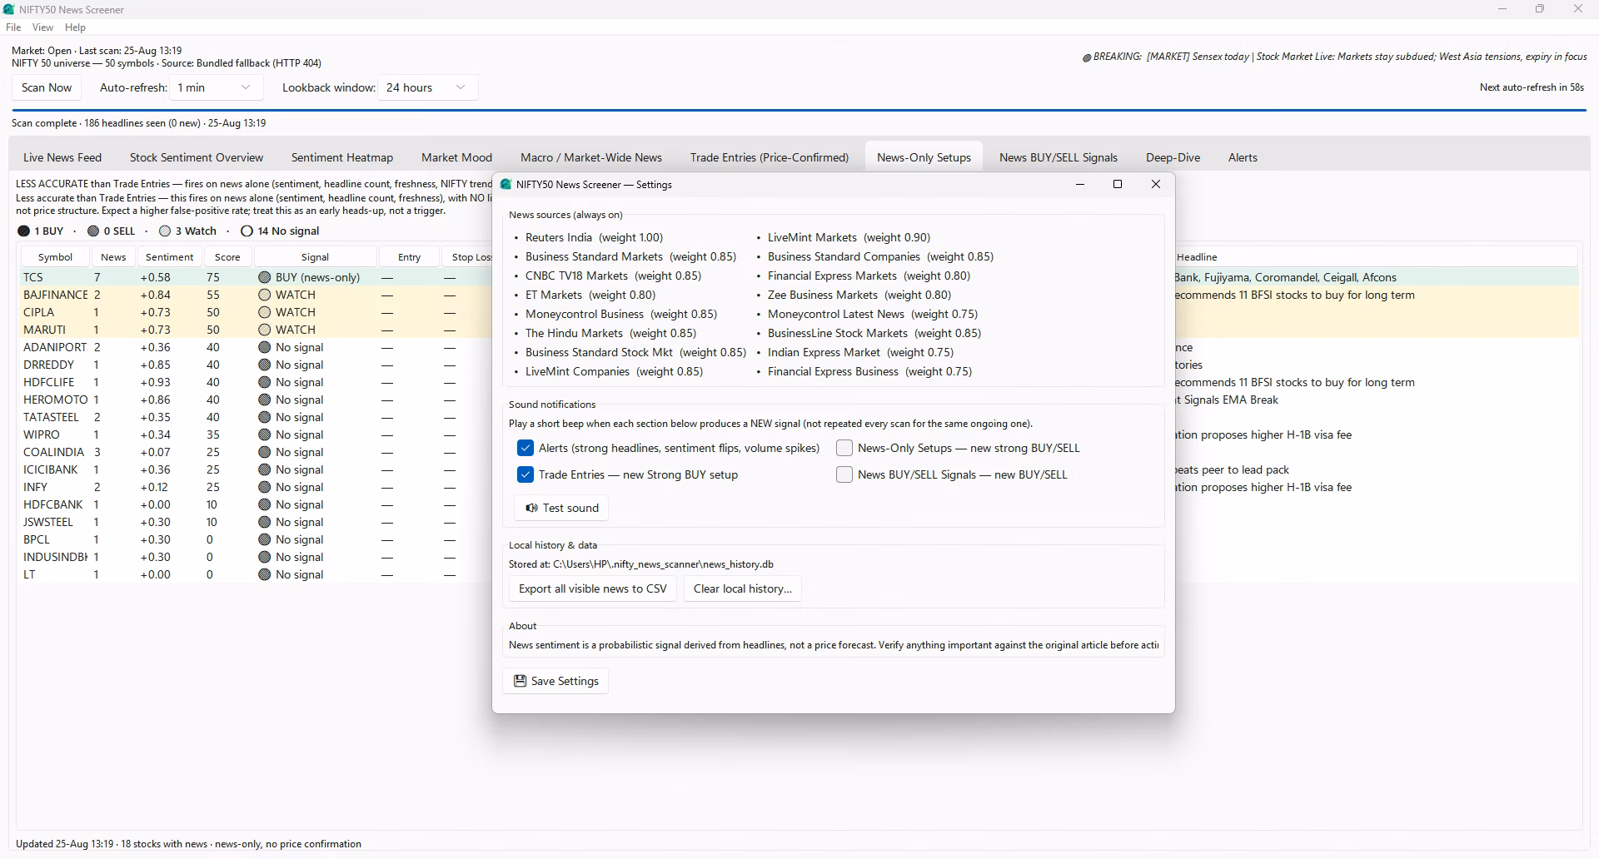The height and width of the screenshot is (859, 1599).
Task: Click the No signal icon for HDFCLIFE
Action: click(264, 382)
